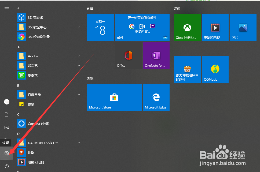Expand the DAEMON Tools Lite chevron
The width and height of the screenshot is (260, 172).
(79, 143)
